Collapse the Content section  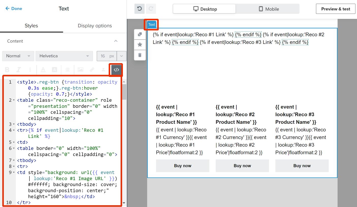click(x=116, y=41)
